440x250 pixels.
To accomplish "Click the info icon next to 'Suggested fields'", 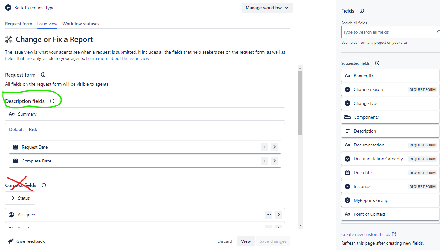I will click(377, 63).
